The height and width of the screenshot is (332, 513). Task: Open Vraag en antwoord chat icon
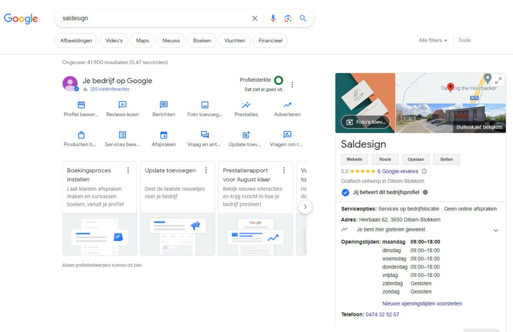click(x=205, y=134)
